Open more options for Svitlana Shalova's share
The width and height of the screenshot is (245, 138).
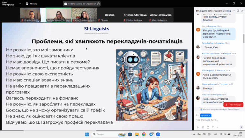coord(99,4)
